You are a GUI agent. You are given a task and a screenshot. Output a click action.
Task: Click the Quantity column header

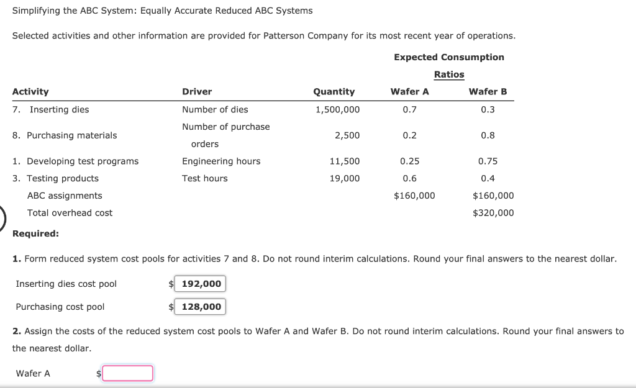(x=334, y=91)
